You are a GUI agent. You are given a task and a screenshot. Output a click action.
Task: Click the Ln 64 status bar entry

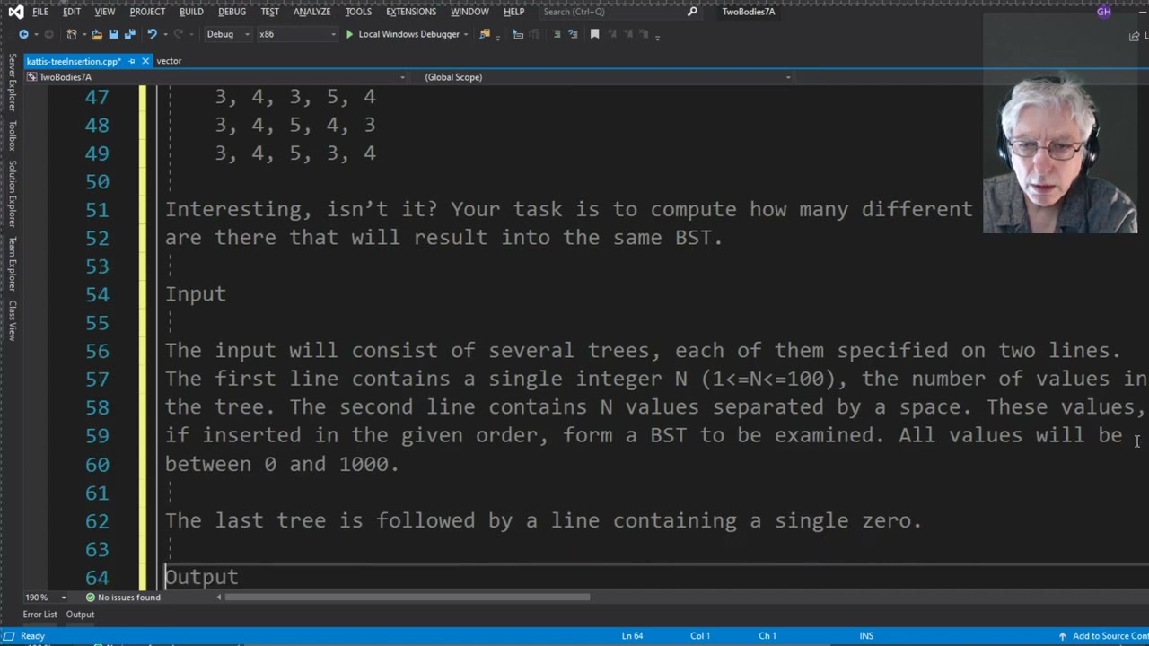coord(632,636)
